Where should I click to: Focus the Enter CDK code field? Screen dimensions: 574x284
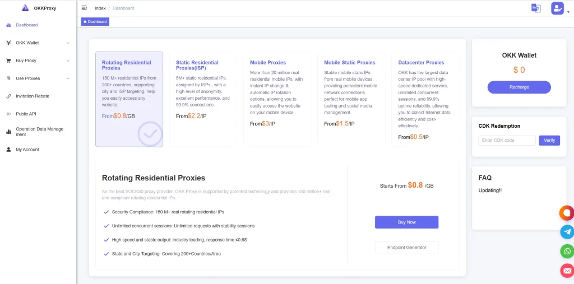(x=507, y=140)
